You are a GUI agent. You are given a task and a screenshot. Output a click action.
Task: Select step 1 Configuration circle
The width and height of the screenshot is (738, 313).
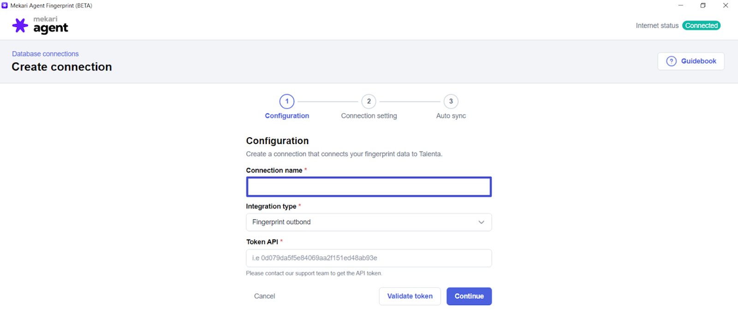tap(287, 101)
